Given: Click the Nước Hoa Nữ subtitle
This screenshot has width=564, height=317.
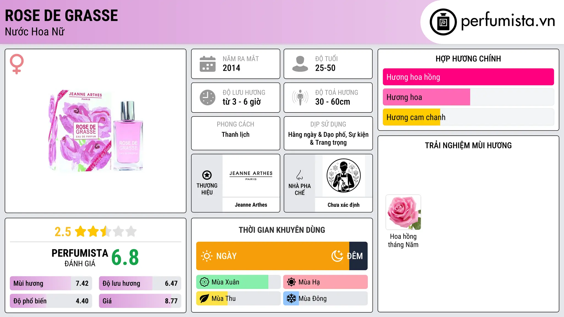Looking at the screenshot, I should [35, 32].
